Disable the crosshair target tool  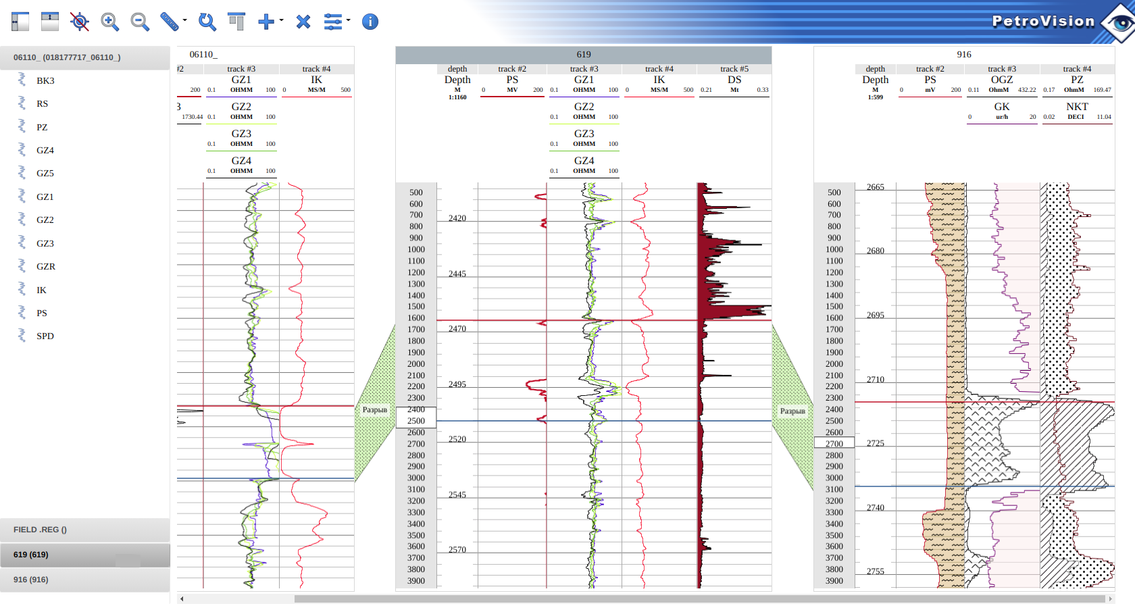[x=80, y=22]
